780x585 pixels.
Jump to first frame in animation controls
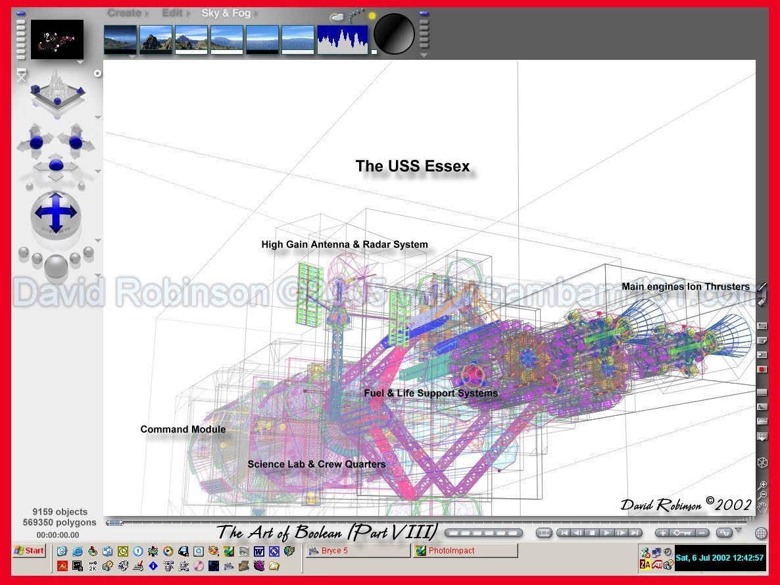(x=564, y=533)
